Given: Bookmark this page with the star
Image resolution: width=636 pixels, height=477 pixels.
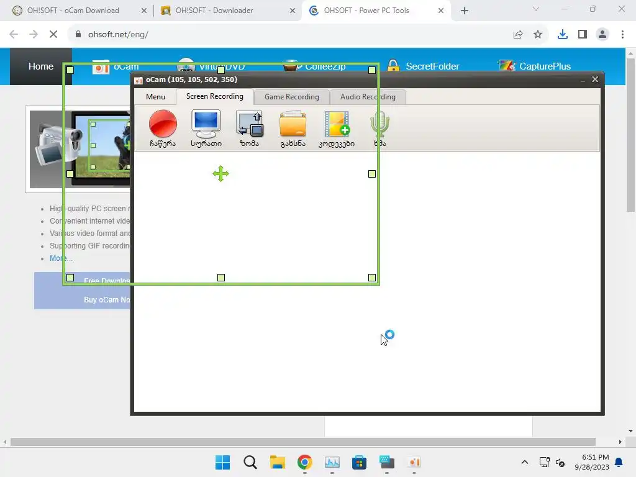Looking at the screenshot, I should pyautogui.click(x=538, y=35).
